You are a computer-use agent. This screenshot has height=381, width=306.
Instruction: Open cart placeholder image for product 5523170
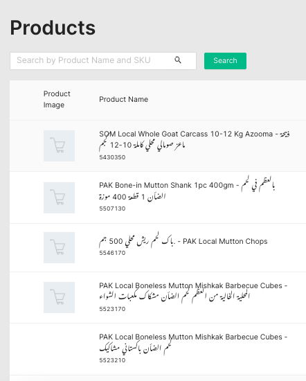[x=59, y=297]
